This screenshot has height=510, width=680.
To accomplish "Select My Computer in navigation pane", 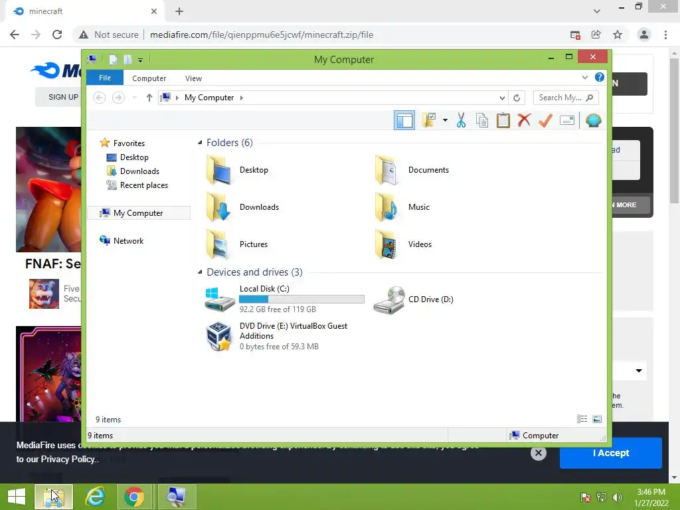I will 139,213.
